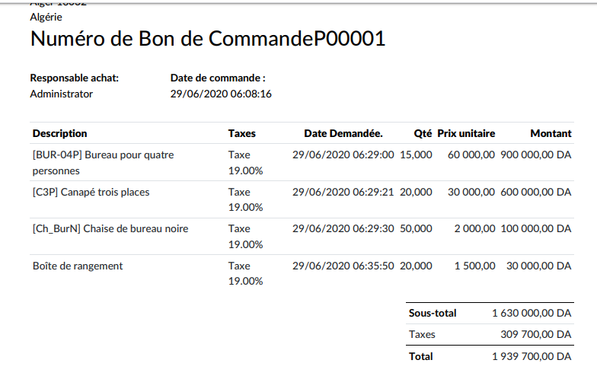This screenshot has height=376, width=597.
Task: Click the Responsable achat label
Action: point(75,78)
